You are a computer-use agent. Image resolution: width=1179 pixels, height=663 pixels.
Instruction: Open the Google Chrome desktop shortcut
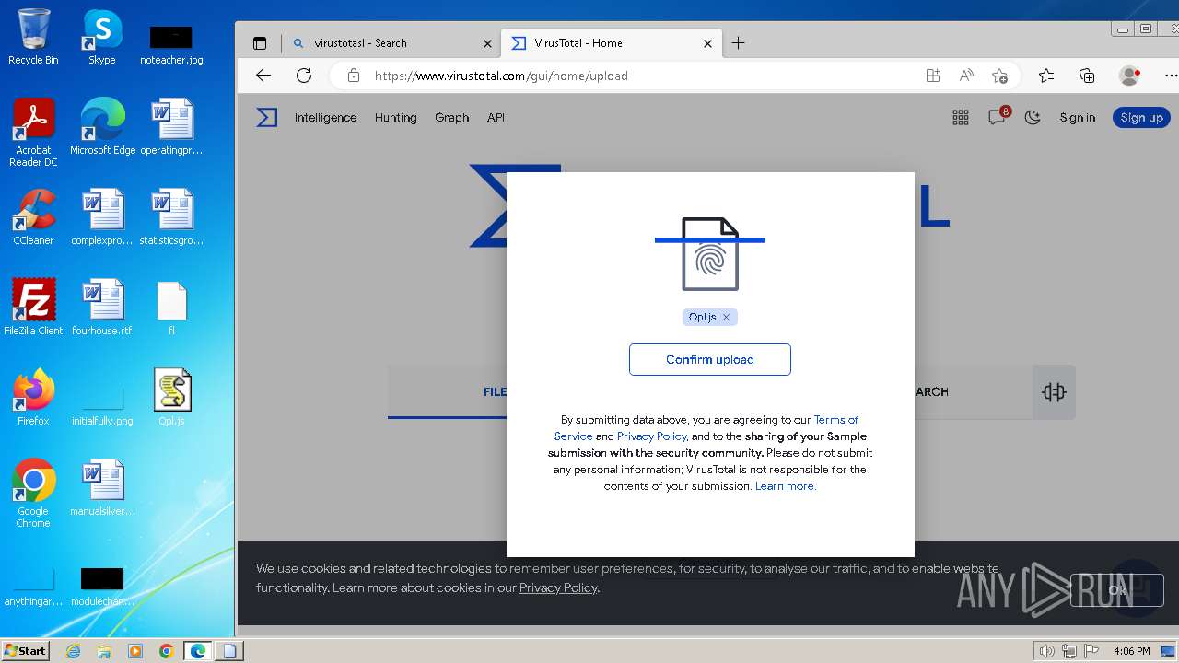[x=33, y=494]
